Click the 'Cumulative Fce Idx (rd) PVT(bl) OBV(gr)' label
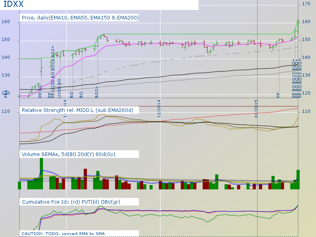316x237 pixels. (71, 202)
